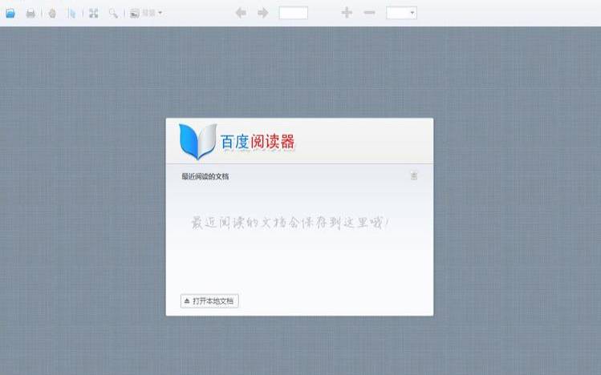
Task: Open a file with the blue folder icon
Action: [x=10, y=13]
